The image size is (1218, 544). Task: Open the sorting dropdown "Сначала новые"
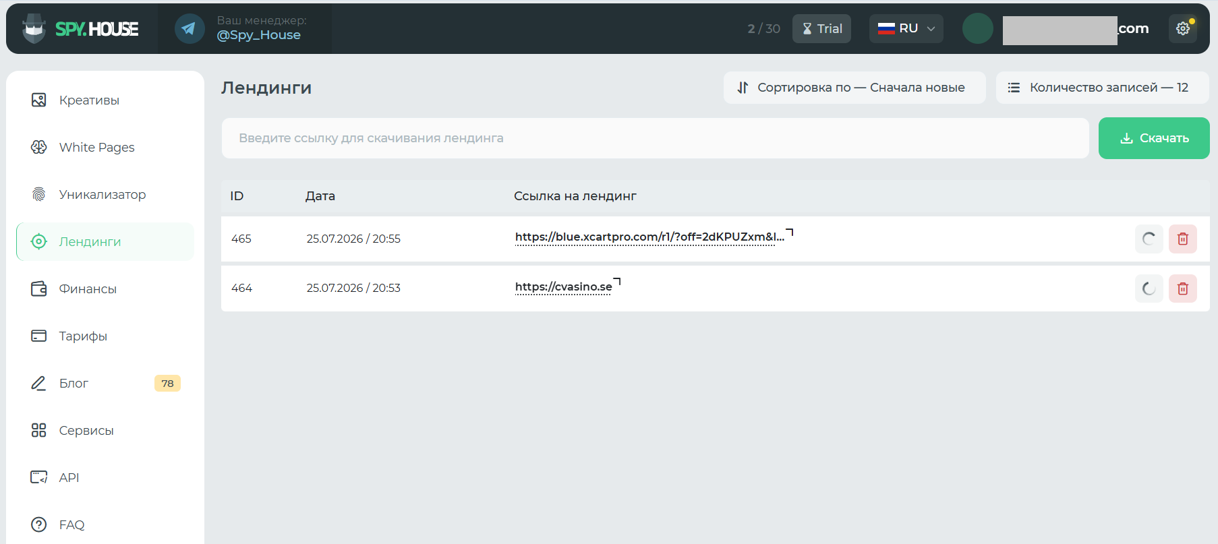[854, 88]
